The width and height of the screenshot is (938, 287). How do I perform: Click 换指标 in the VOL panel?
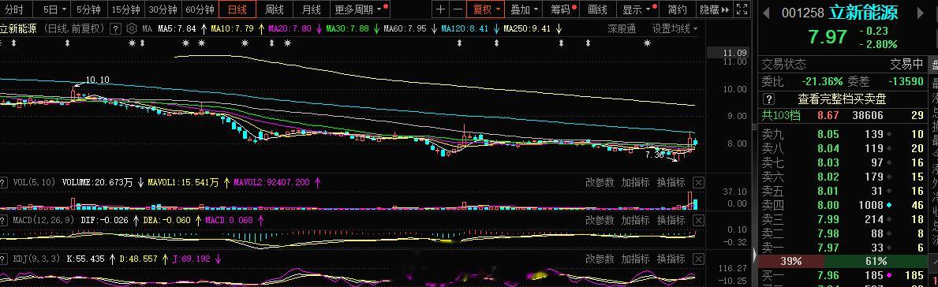(x=671, y=182)
